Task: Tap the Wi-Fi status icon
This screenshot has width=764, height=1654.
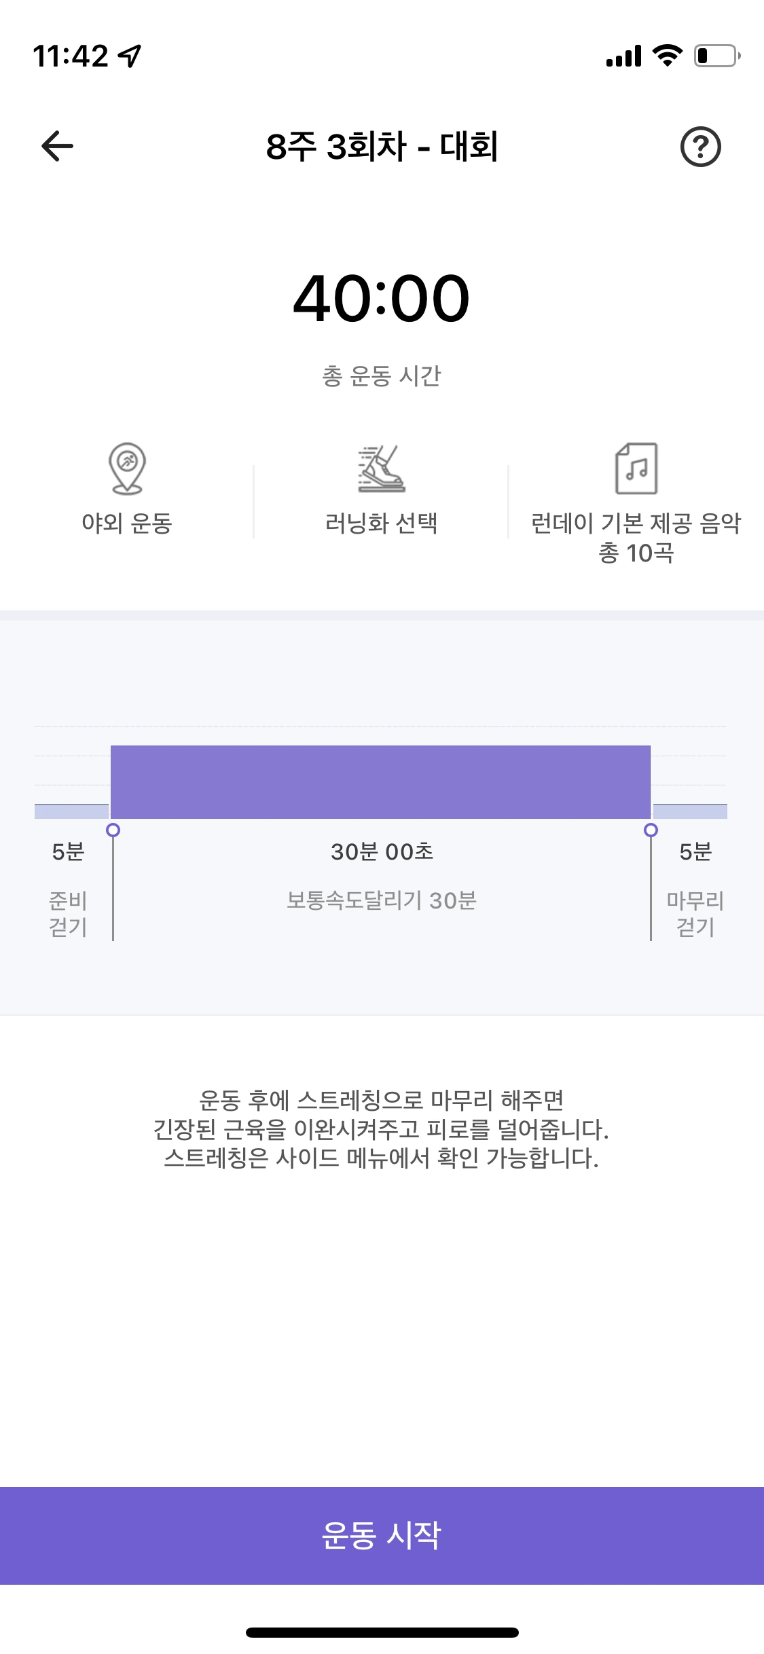Action: 667,56
